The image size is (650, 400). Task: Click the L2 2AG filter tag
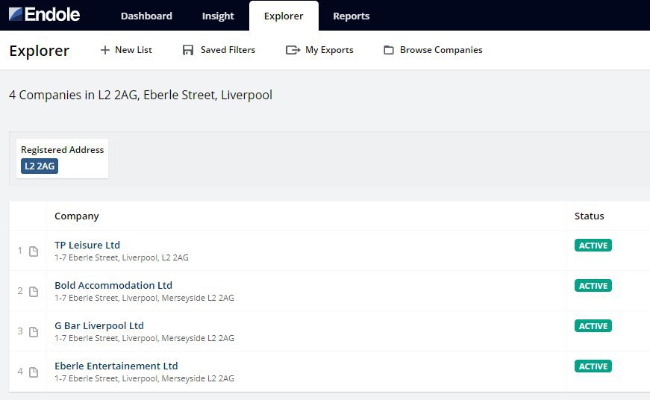point(40,166)
